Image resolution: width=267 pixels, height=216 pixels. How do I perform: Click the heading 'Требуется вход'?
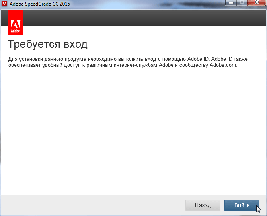[47, 44]
